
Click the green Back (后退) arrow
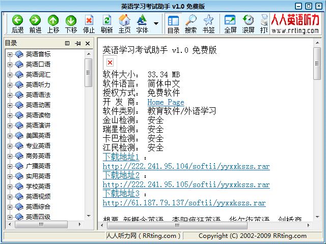click(17, 20)
